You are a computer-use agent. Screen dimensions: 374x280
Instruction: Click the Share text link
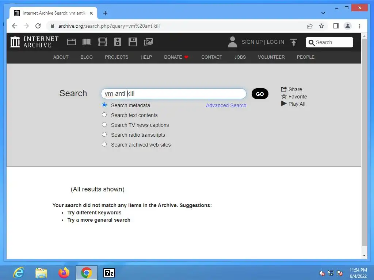point(295,89)
